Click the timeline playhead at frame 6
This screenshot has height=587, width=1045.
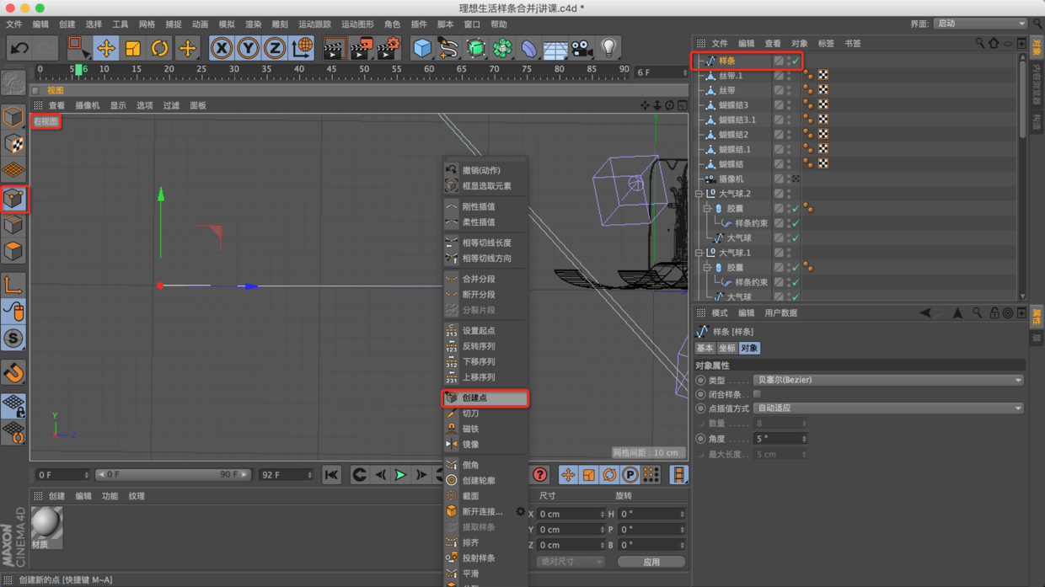click(79, 70)
